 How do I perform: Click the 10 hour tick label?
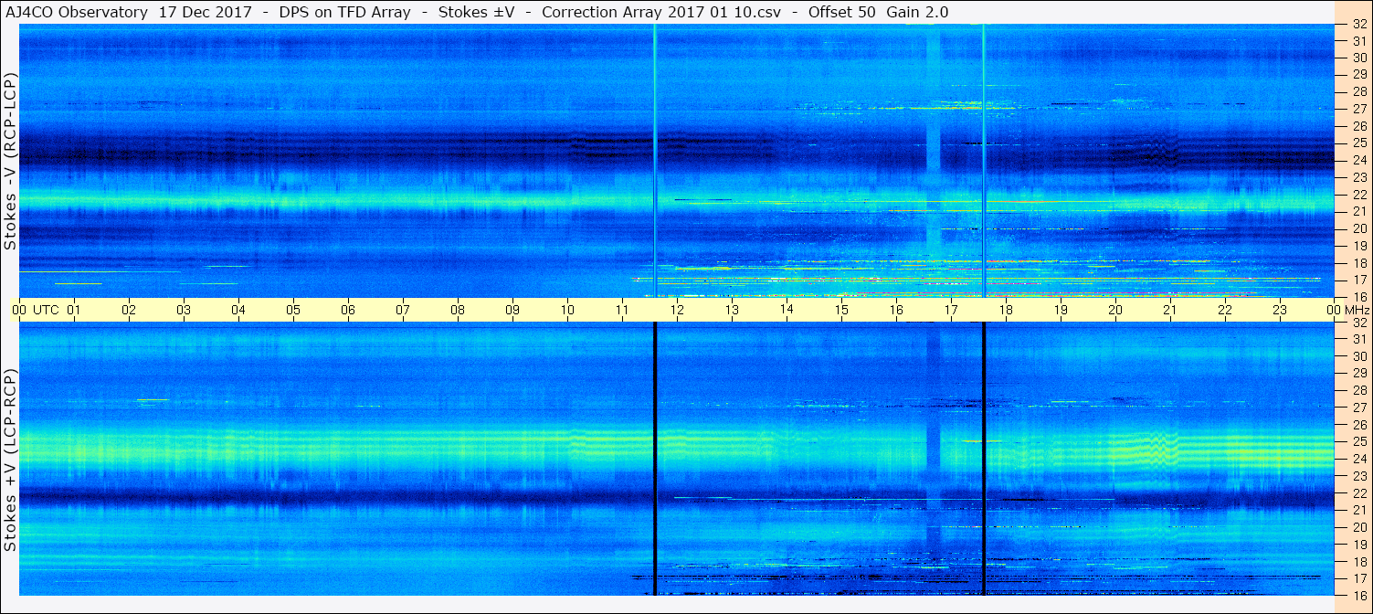(567, 311)
